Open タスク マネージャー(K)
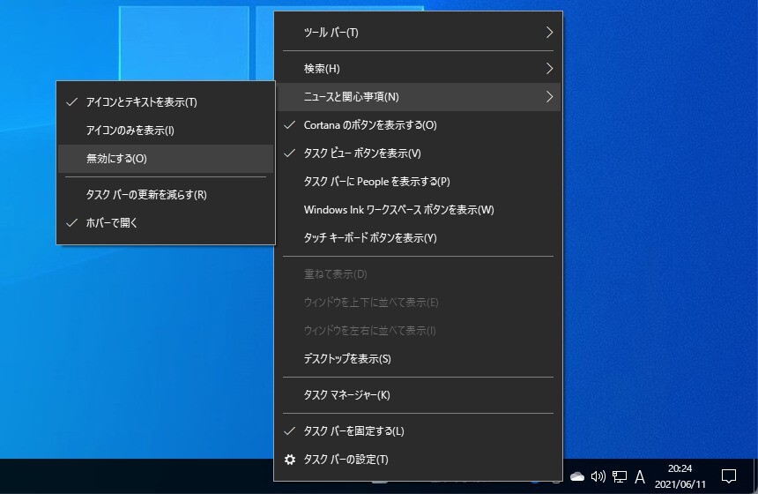 point(418,395)
